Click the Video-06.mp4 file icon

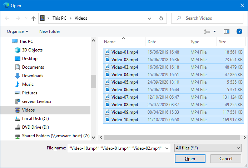click(x=107, y=89)
